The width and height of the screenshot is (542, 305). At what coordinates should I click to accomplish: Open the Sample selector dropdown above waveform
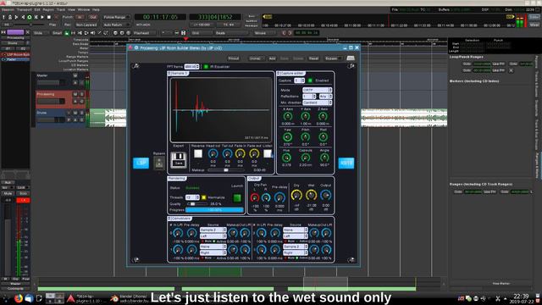point(178,74)
